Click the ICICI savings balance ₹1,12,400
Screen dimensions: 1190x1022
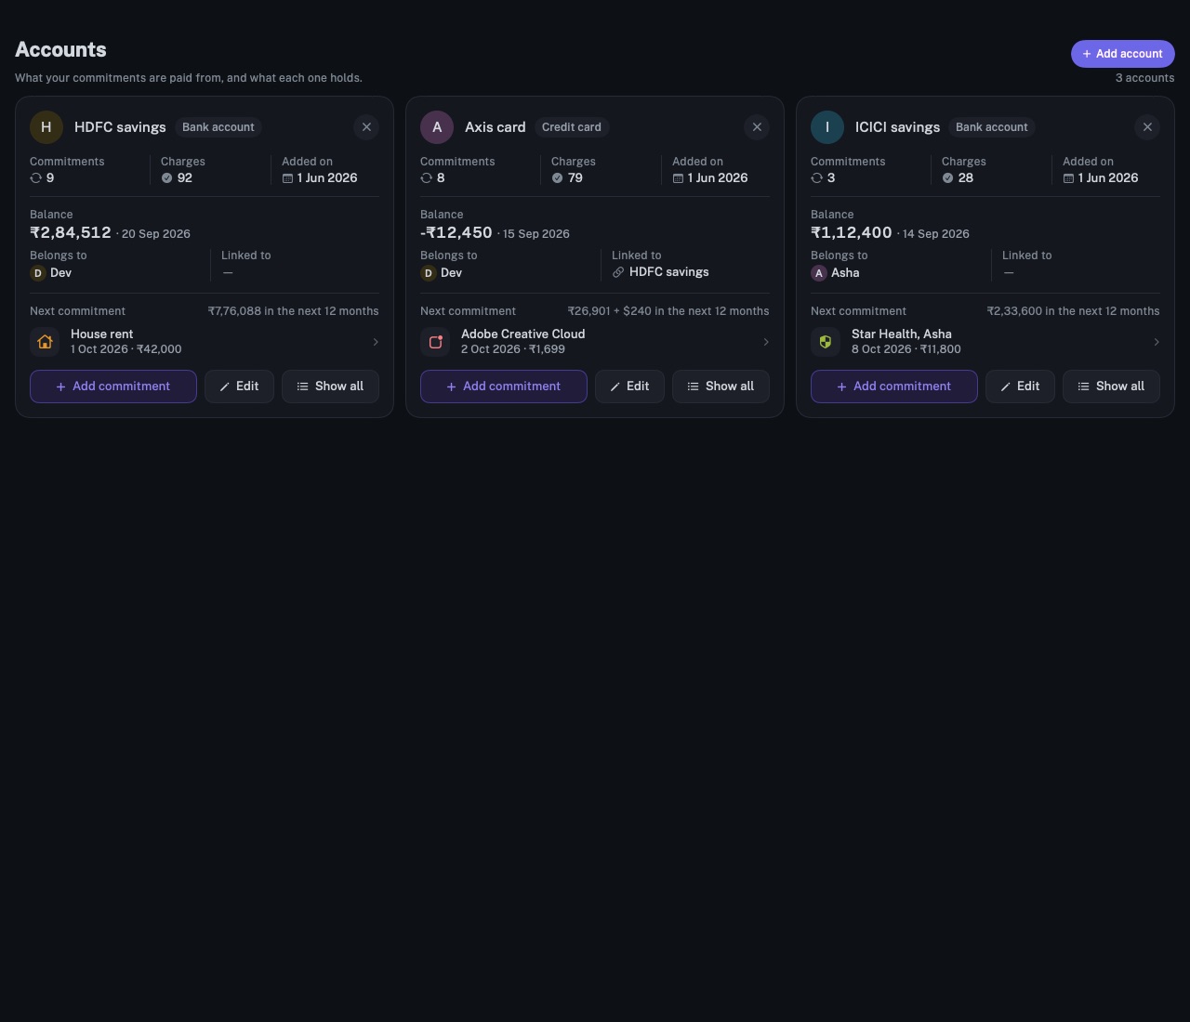852,232
